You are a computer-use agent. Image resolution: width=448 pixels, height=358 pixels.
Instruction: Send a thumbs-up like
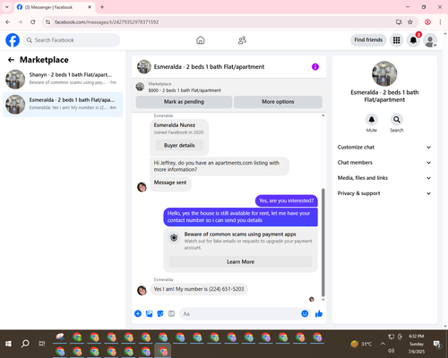[x=319, y=313]
